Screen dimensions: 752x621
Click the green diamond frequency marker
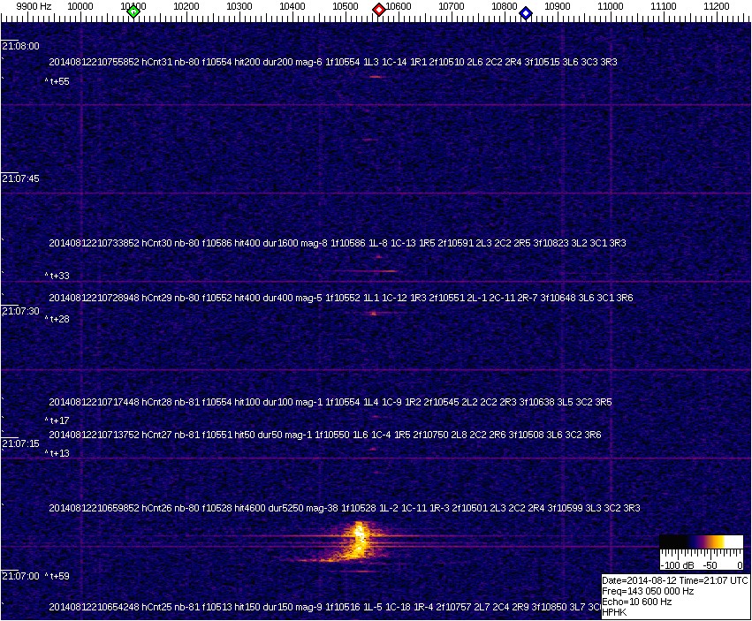[133, 11]
